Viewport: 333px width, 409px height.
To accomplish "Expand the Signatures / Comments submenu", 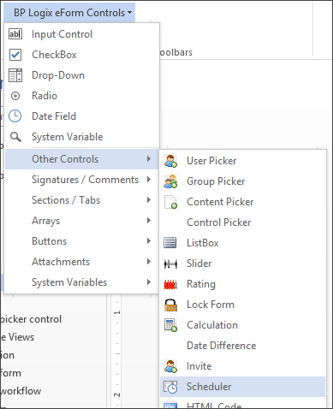I will [82, 180].
